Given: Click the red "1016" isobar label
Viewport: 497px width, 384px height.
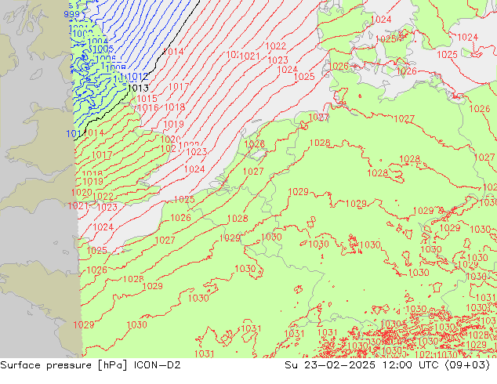Looking at the screenshot, I should pos(148,107).
